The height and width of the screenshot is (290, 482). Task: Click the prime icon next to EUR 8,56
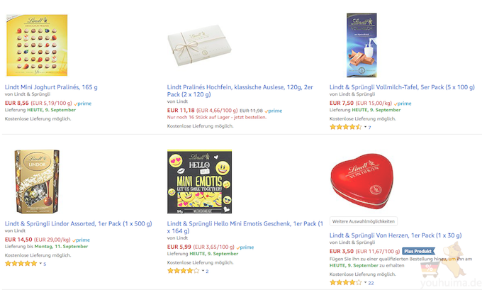tap(83, 104)
